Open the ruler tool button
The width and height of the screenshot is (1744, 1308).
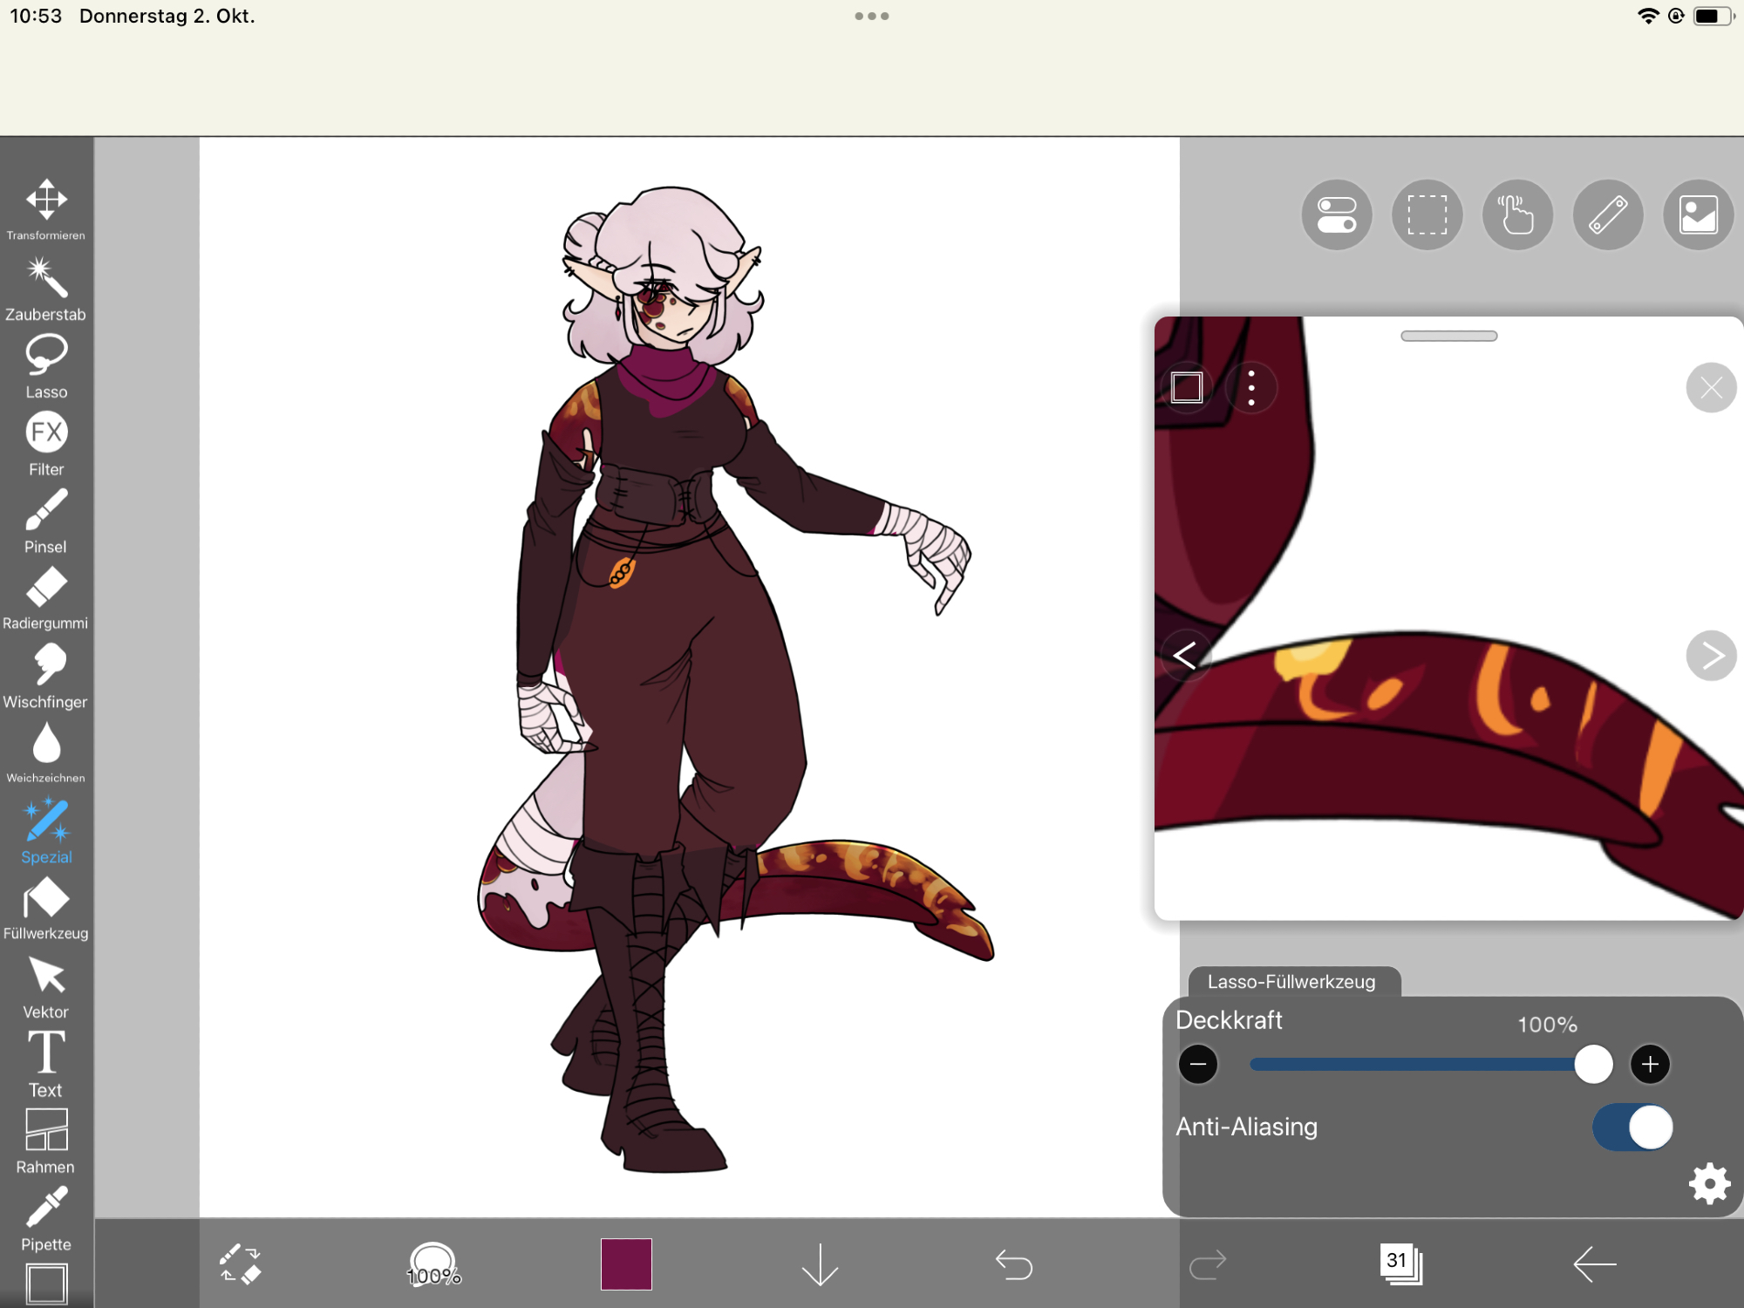[x=1608, y=215]
